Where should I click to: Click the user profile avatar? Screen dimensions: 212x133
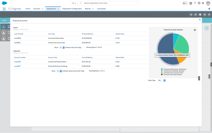pyautogui.click(x=208, y=3)
